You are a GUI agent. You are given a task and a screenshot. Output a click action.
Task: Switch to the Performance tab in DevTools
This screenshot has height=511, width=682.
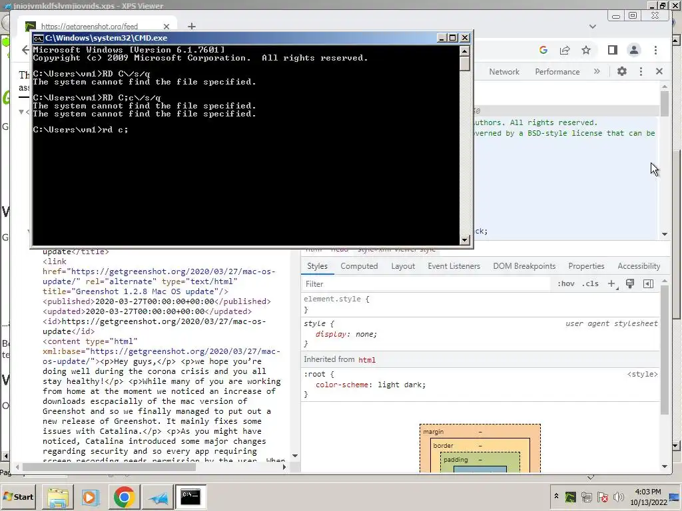(x=557, y=72)
